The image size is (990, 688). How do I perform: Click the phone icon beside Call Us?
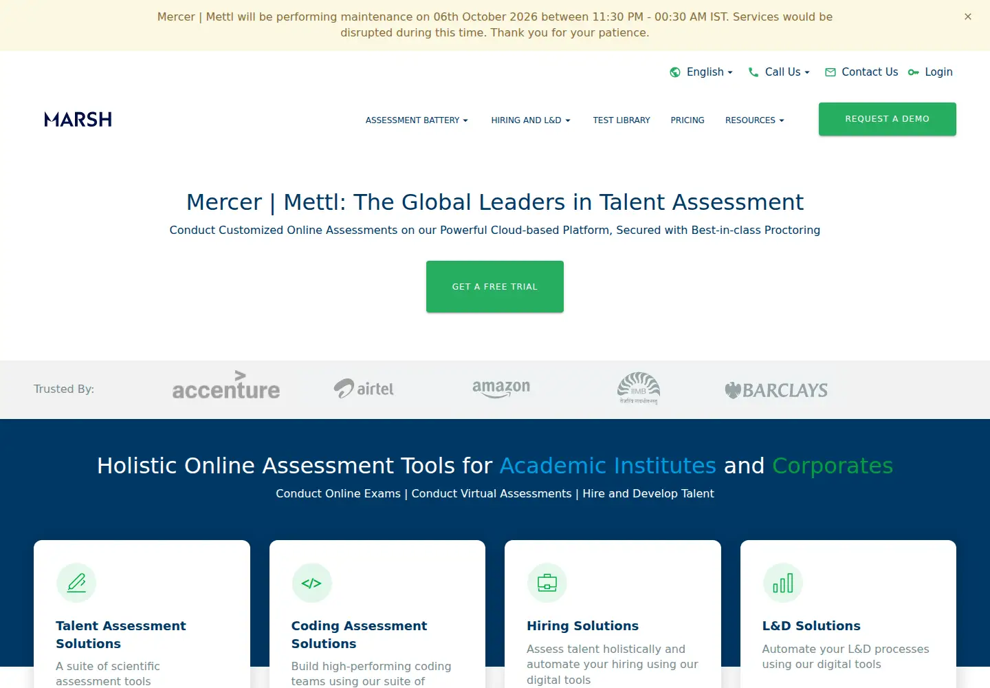pyautogui.click(x=753, y=72)
